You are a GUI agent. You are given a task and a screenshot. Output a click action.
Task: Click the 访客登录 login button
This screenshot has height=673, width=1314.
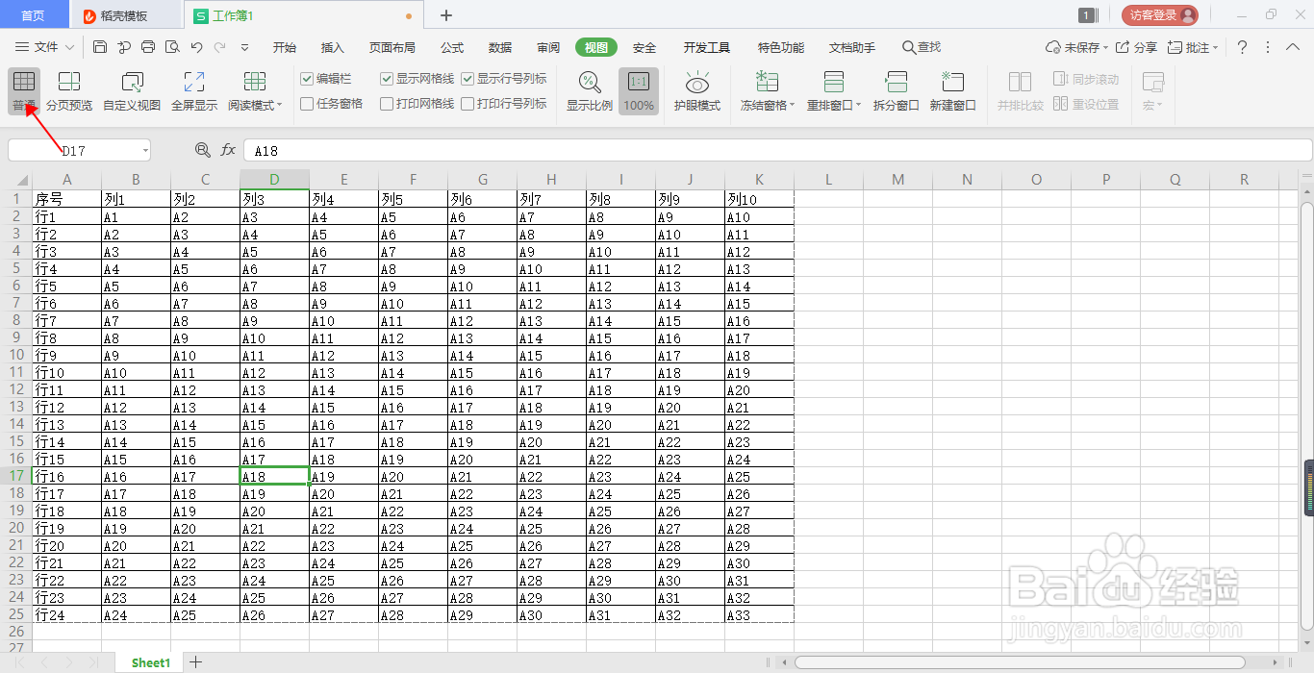pyautogui.click(x=1158, y=15)
